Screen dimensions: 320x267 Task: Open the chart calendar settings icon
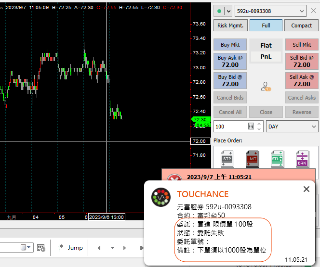click(41, 248)
